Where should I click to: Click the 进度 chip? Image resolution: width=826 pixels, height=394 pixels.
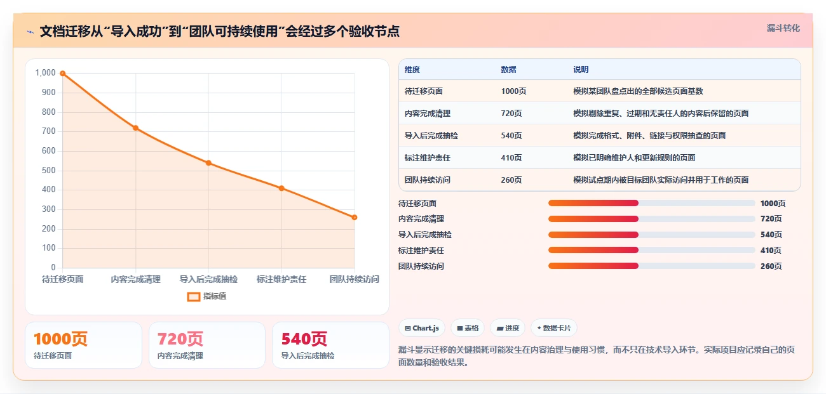click(x=508, y=328)
